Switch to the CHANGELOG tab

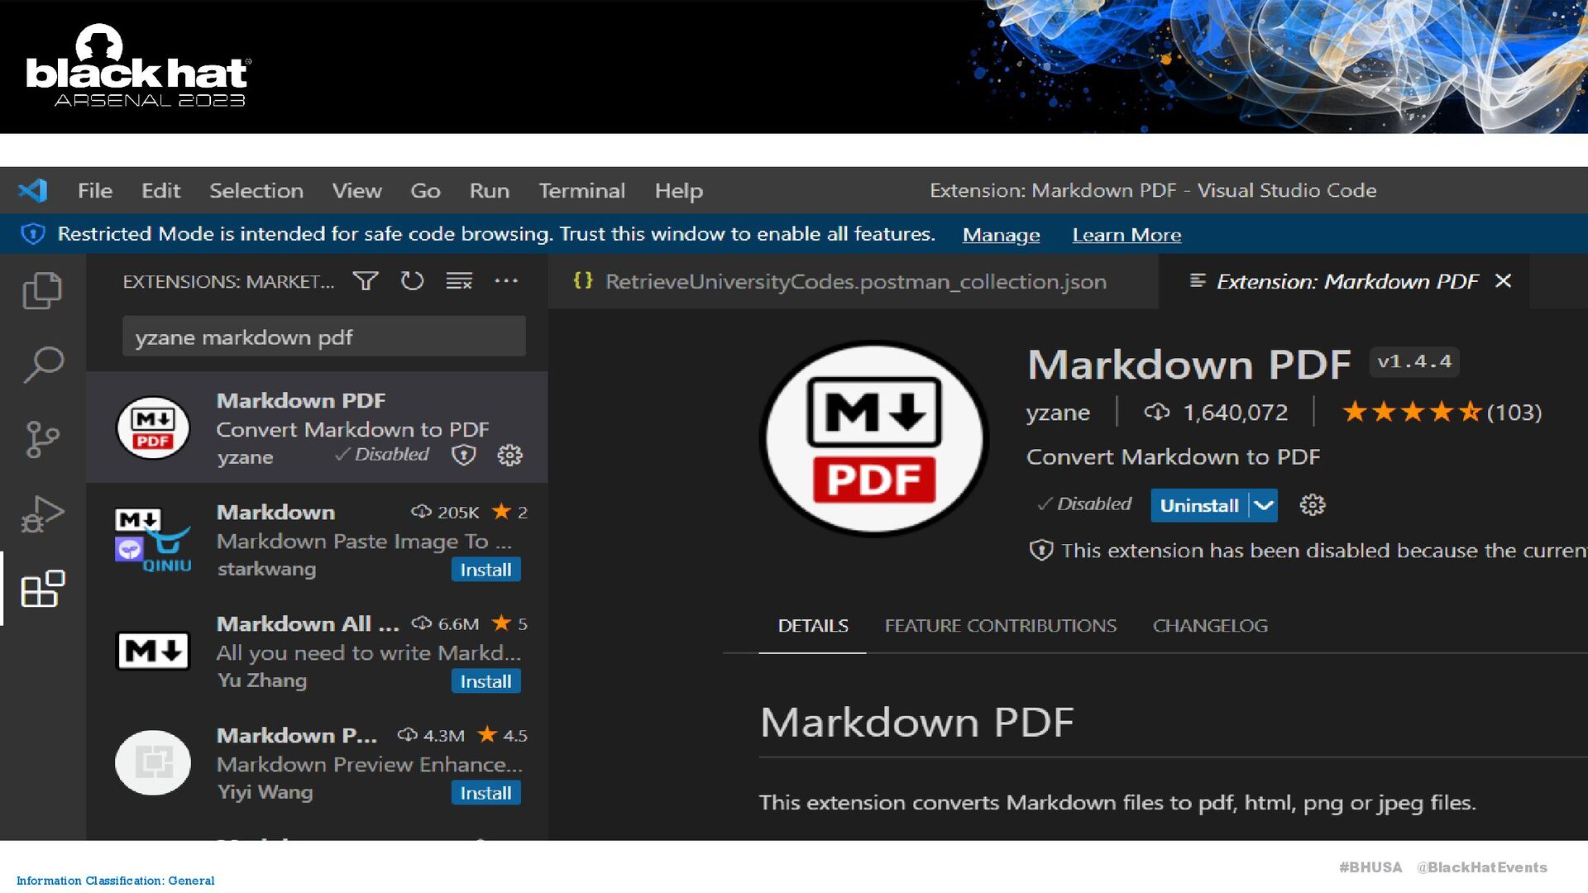[1210, 626]
